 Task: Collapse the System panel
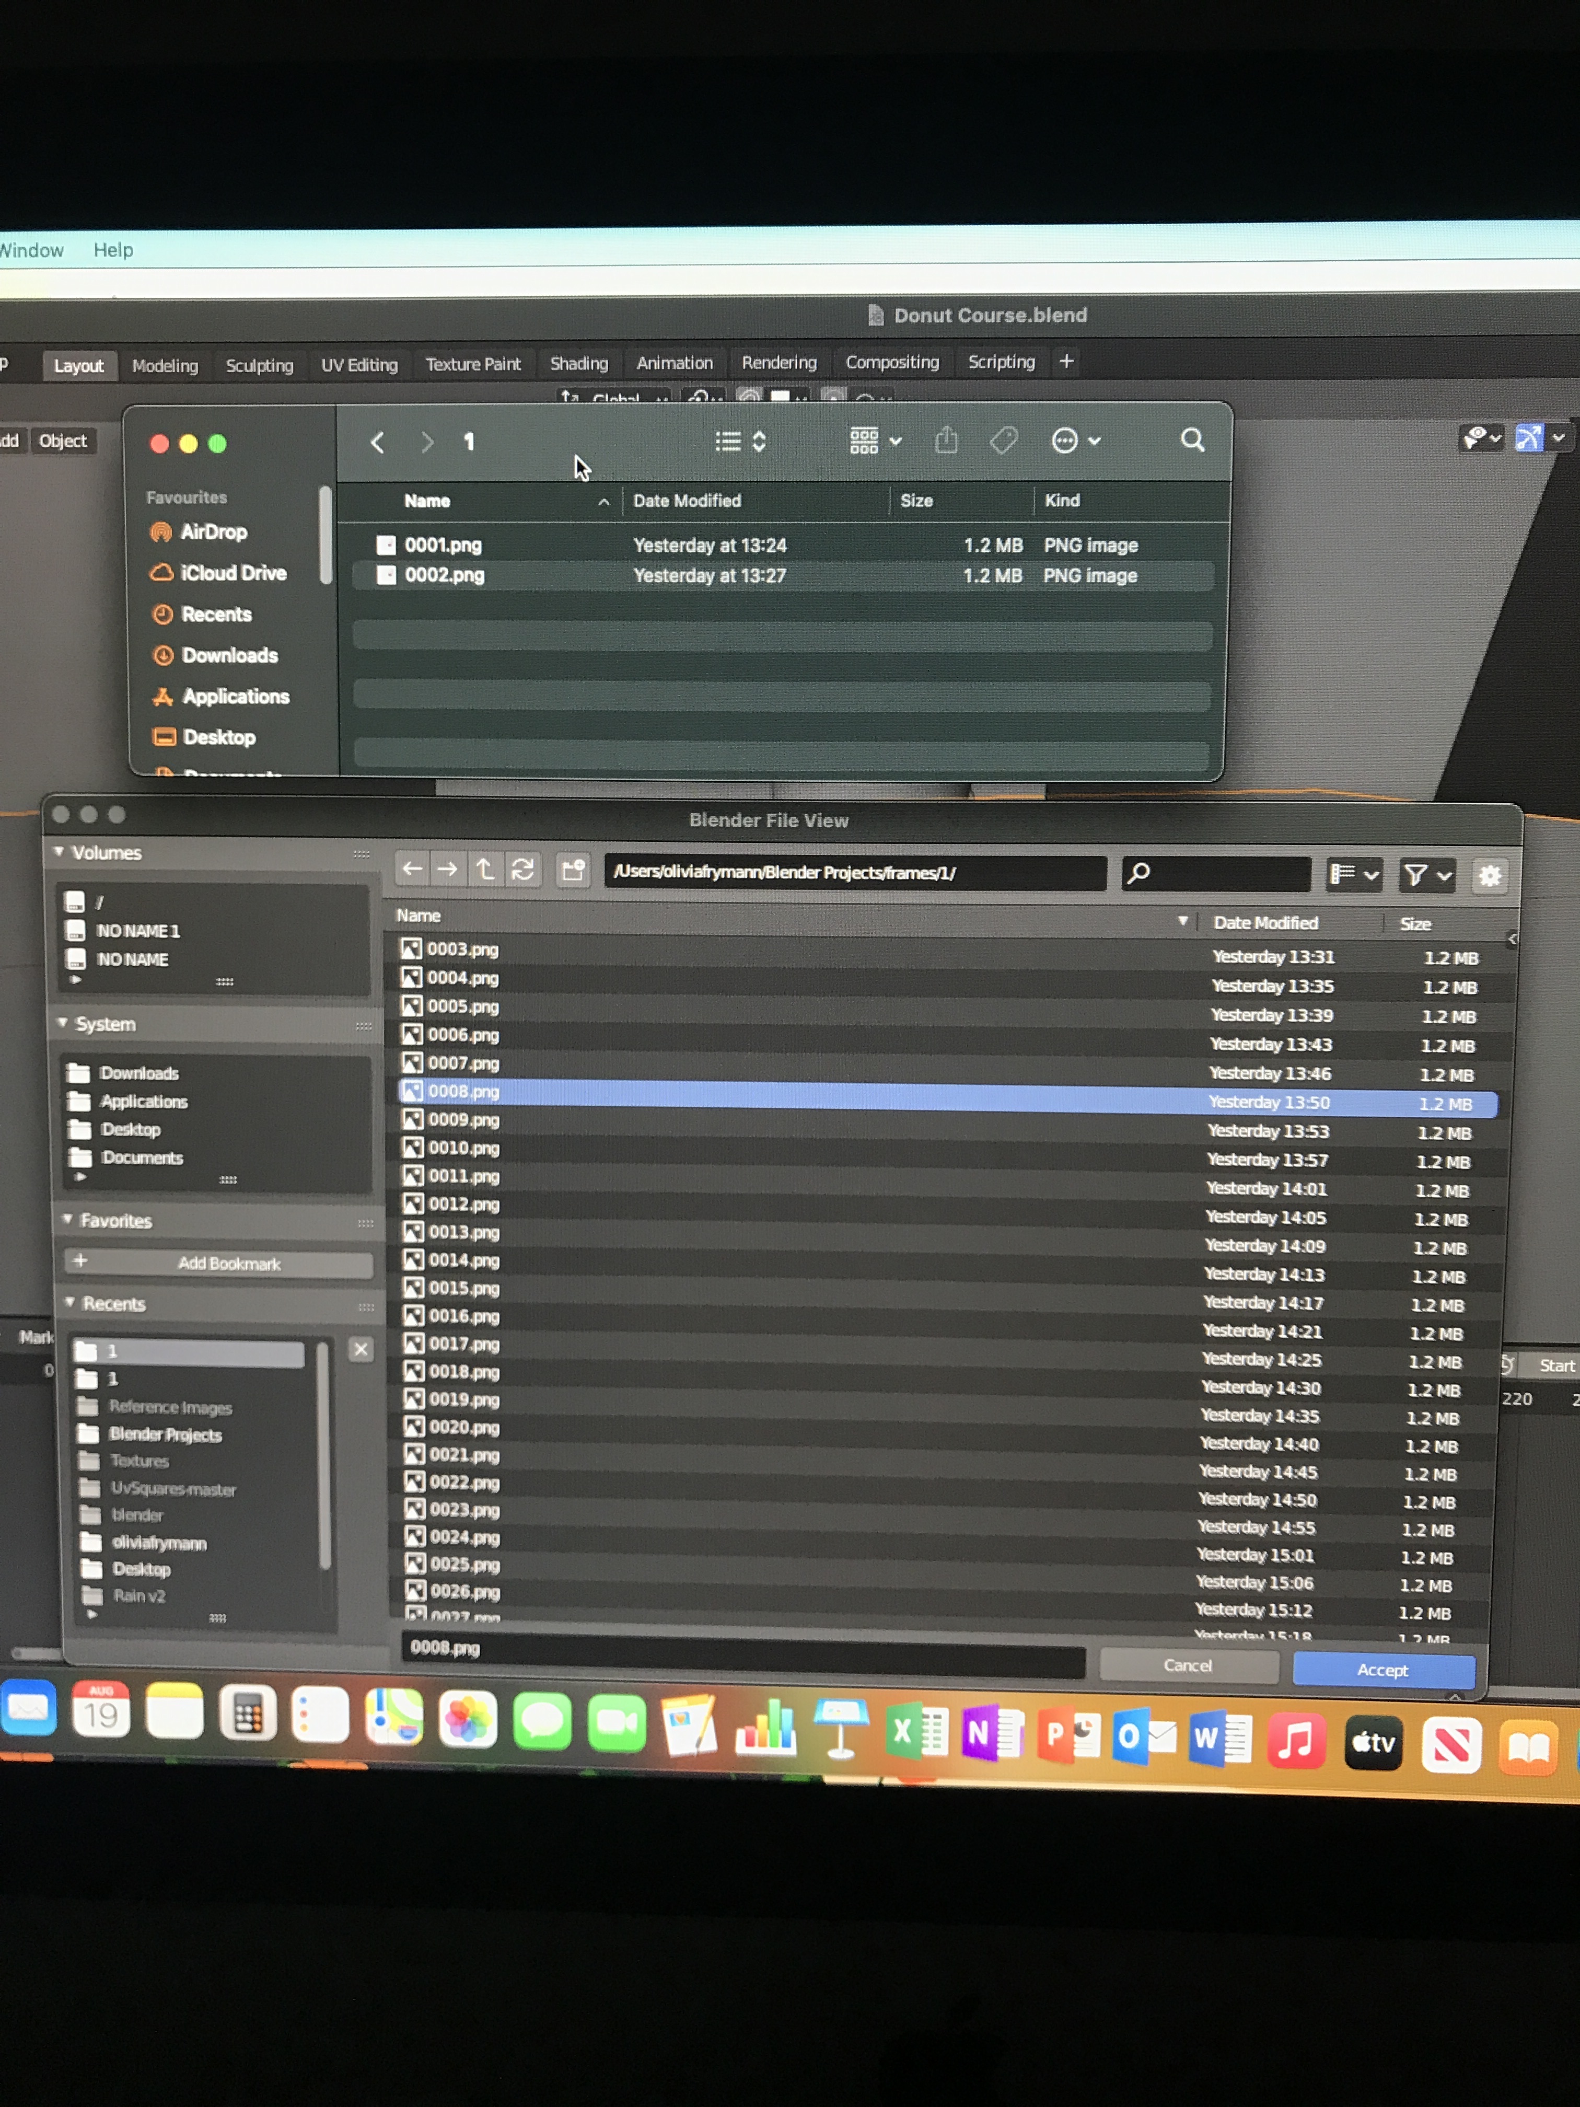[63, 1023]
